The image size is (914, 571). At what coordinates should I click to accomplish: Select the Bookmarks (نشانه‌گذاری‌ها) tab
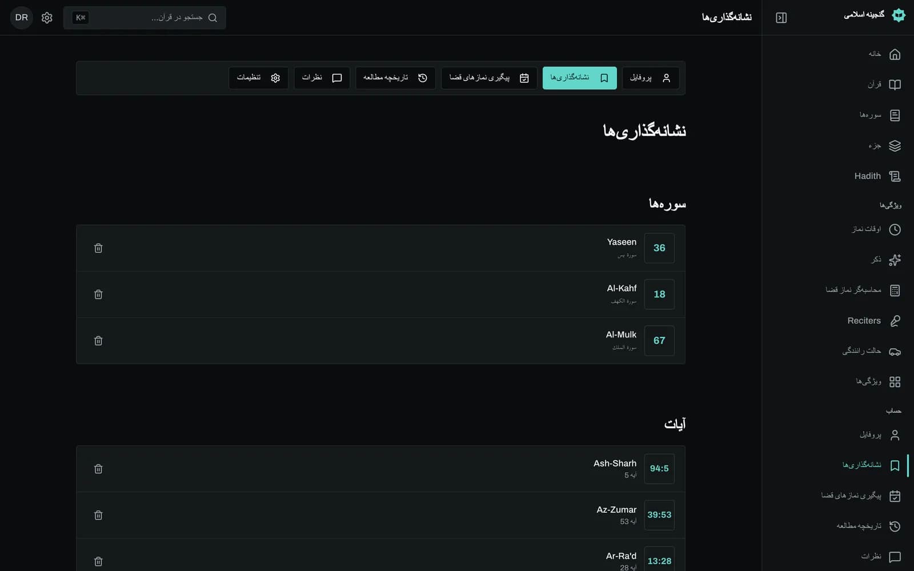click(580, 78)
